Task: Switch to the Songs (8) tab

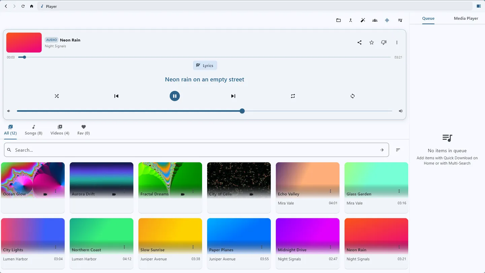Action: pyautogui.click(x=34, y=130)
